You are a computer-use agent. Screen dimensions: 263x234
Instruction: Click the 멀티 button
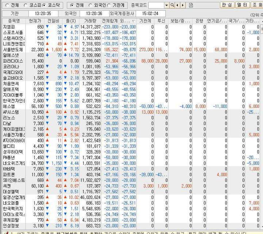(242, 5)
